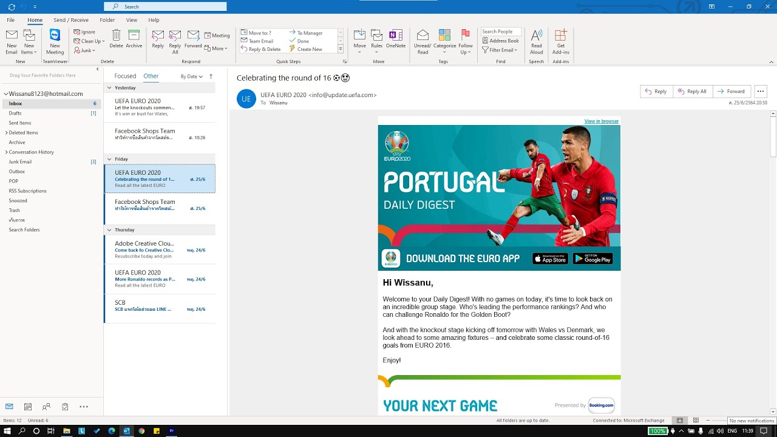Open the Categorize button
The width and height of the screenshot is (777, 437).
click(x=444, y=41)
